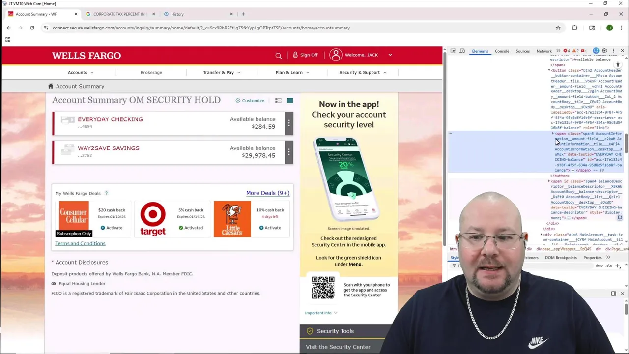This screenshot has width=629, height=354.
Task: Select the DevTools Console tab
Action: (502, 51)
